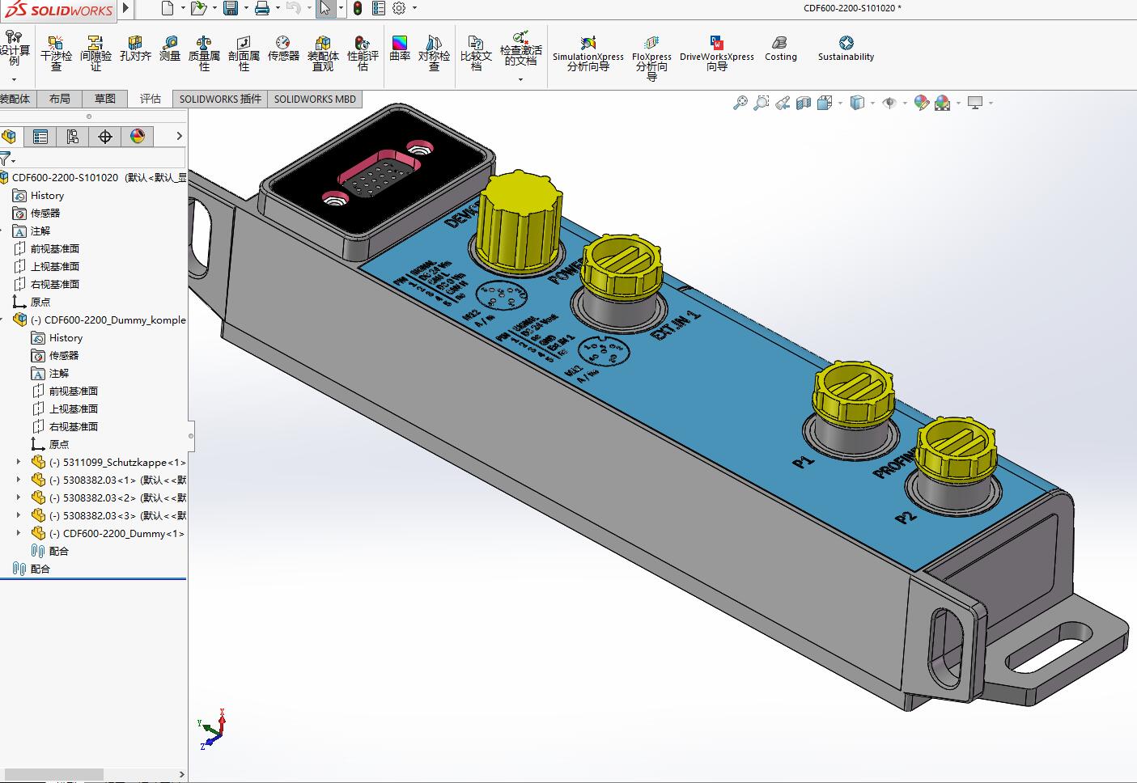Switch to the DisplayManager color ball tab

pos(138,137)
